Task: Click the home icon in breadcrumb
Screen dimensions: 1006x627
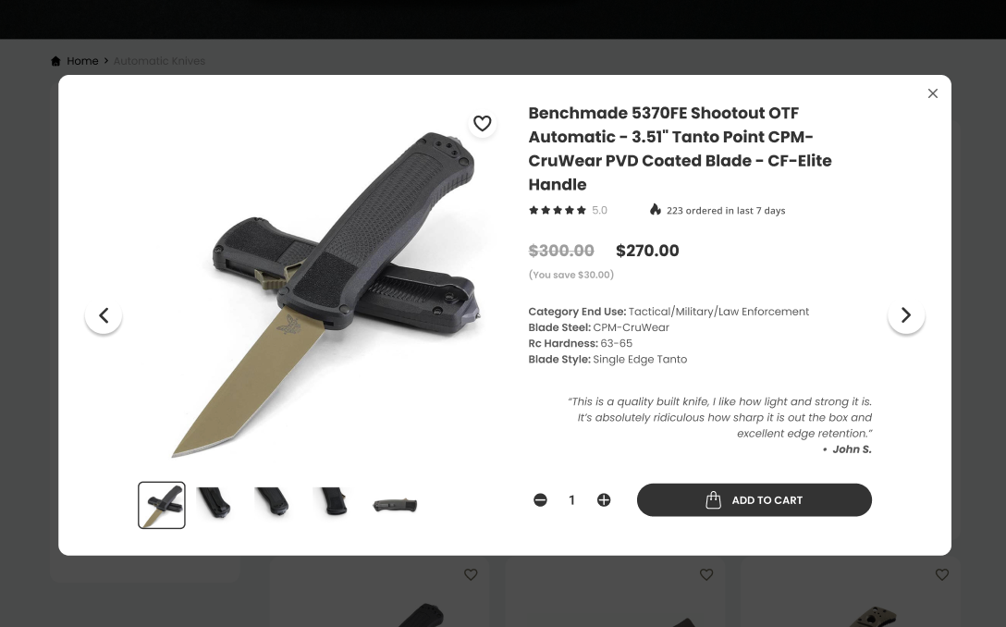Action: click(55, 61)
